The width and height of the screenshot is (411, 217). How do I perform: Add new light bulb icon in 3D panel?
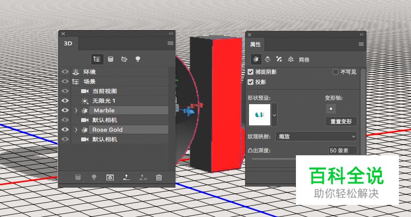(x=94, y=177)
